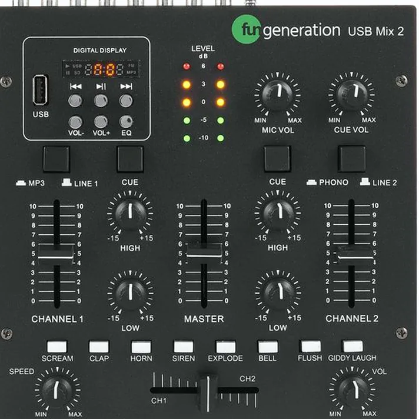
Task: Click the Channel 2 HIGH EQ knob
Action: pos(278,214)
